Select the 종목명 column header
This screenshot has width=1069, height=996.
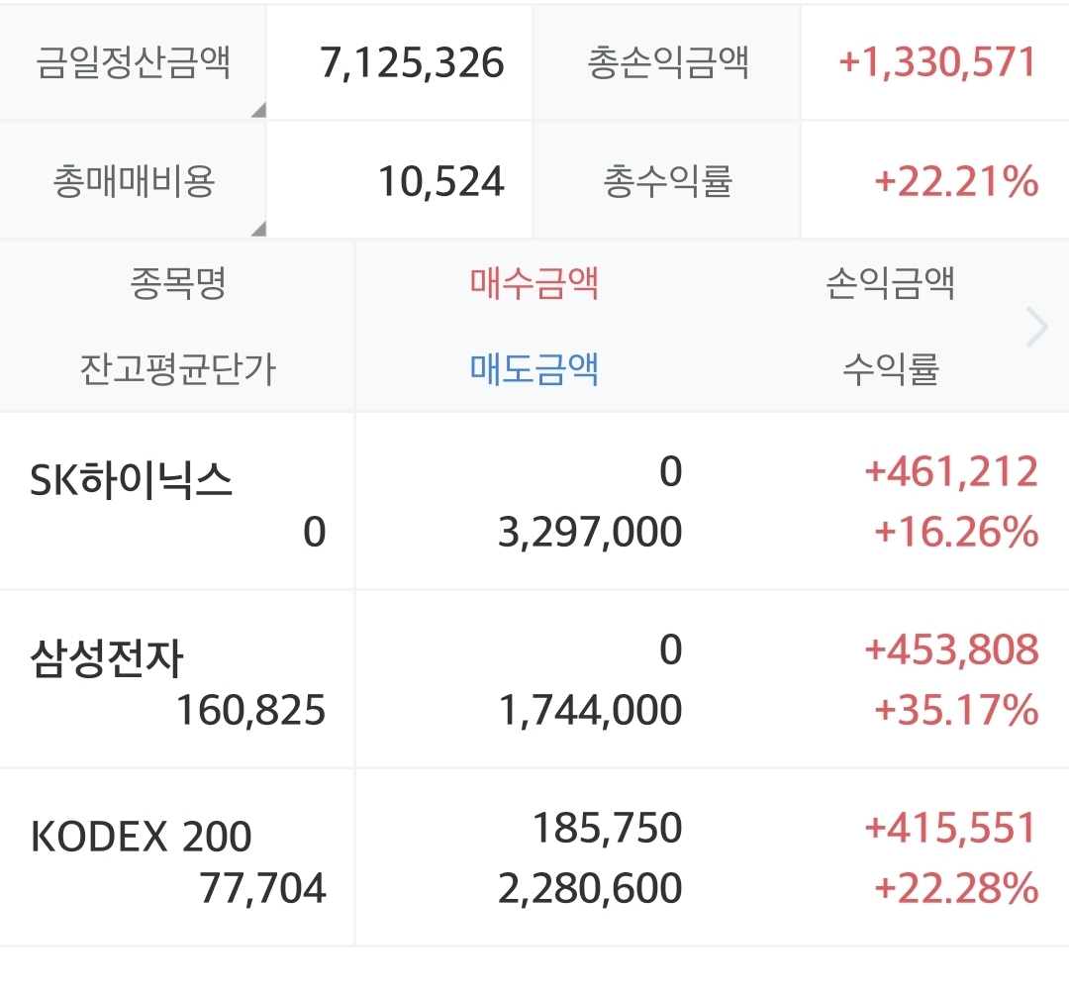[178, 284]
